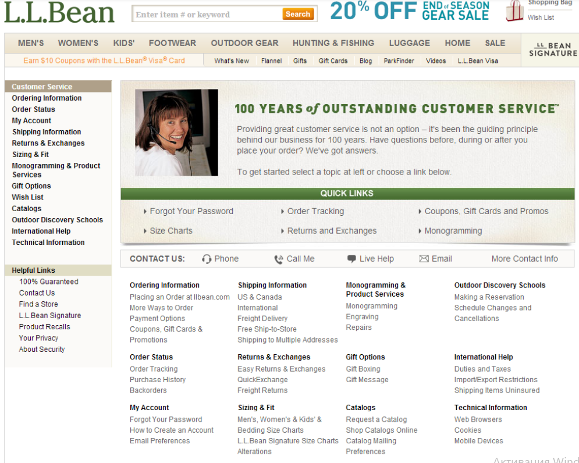
Task: Select Technical Information in the sidebar
Action: (x=48, y=242)
